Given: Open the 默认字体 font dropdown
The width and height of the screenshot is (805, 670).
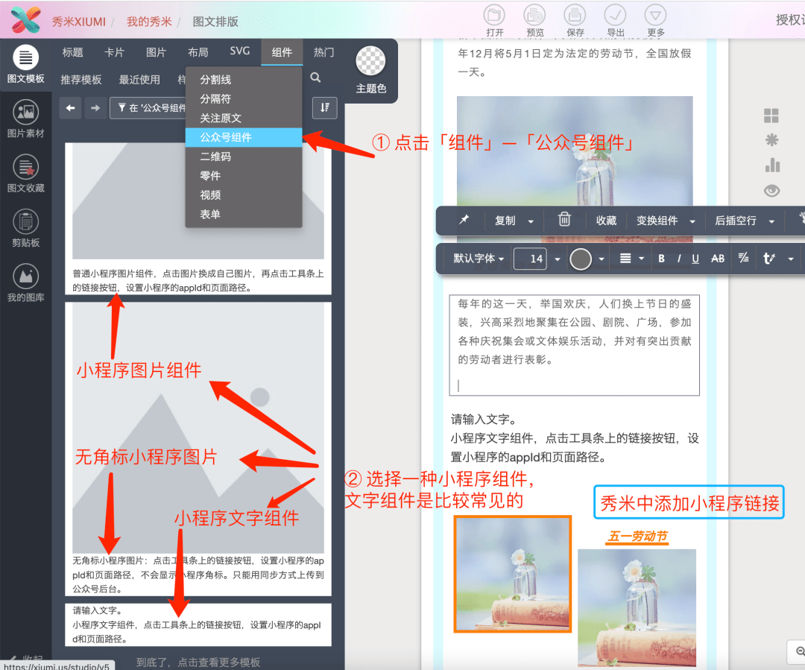Looking at the screenshot, I should 479,259.
